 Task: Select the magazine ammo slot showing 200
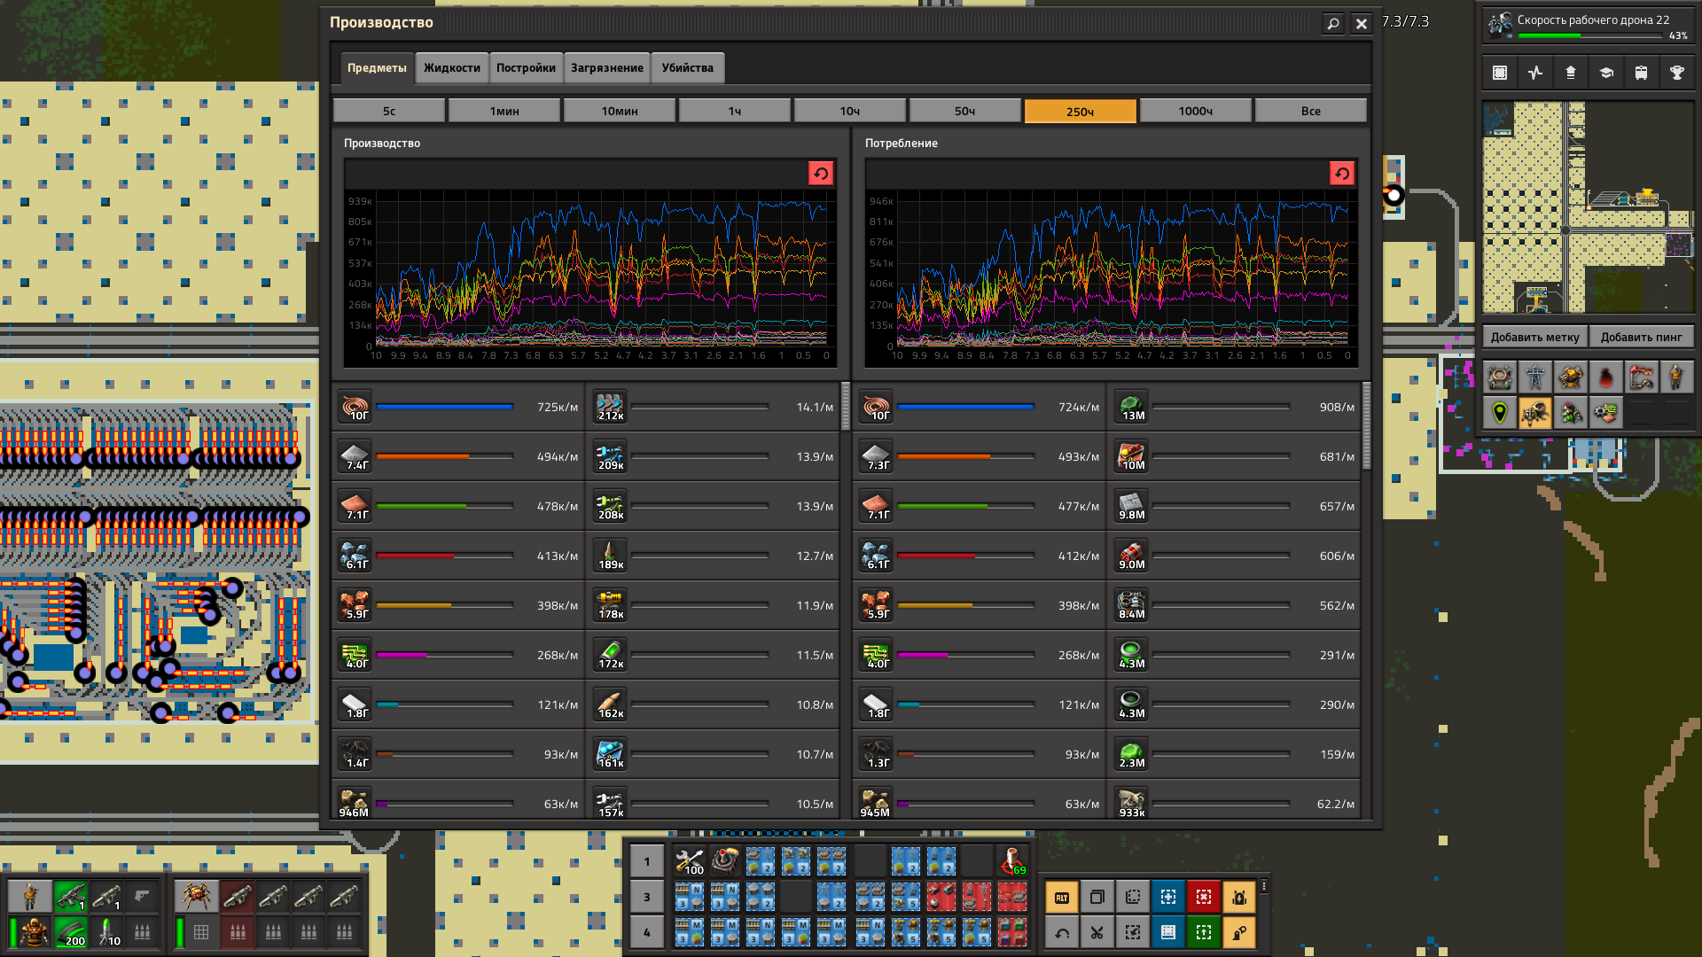(x=71, y=932)
